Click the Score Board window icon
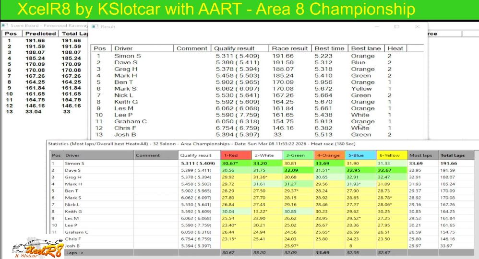This screenshot has width=479, height=259. (x=5, y=25)
